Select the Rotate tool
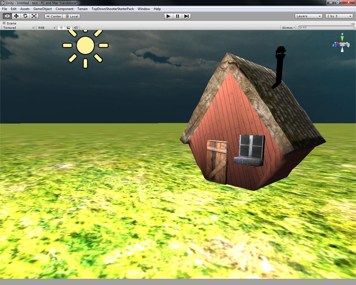Viewport: 356px width, 285px height. [25, 16]
